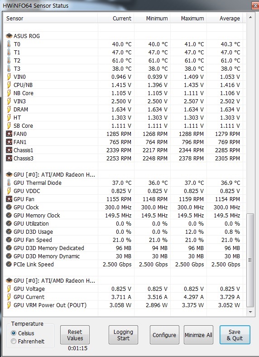The image size is (259, 357).
Task: Click the GPU VRM Power Out icon
Action: pyautogui.click(x=9, y=305)
